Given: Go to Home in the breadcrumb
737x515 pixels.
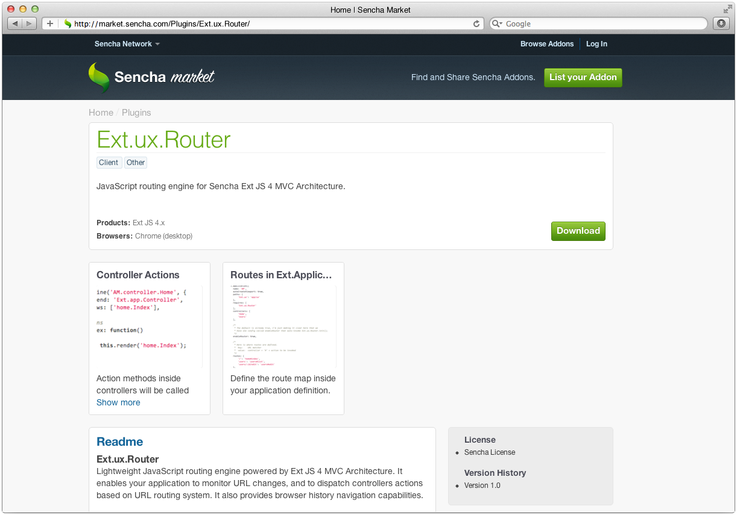Looking at the screenshot, I should [101, 113].
